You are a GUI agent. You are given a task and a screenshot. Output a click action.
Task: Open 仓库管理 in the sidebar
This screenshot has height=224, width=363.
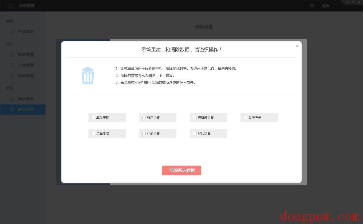pos(23,76)
